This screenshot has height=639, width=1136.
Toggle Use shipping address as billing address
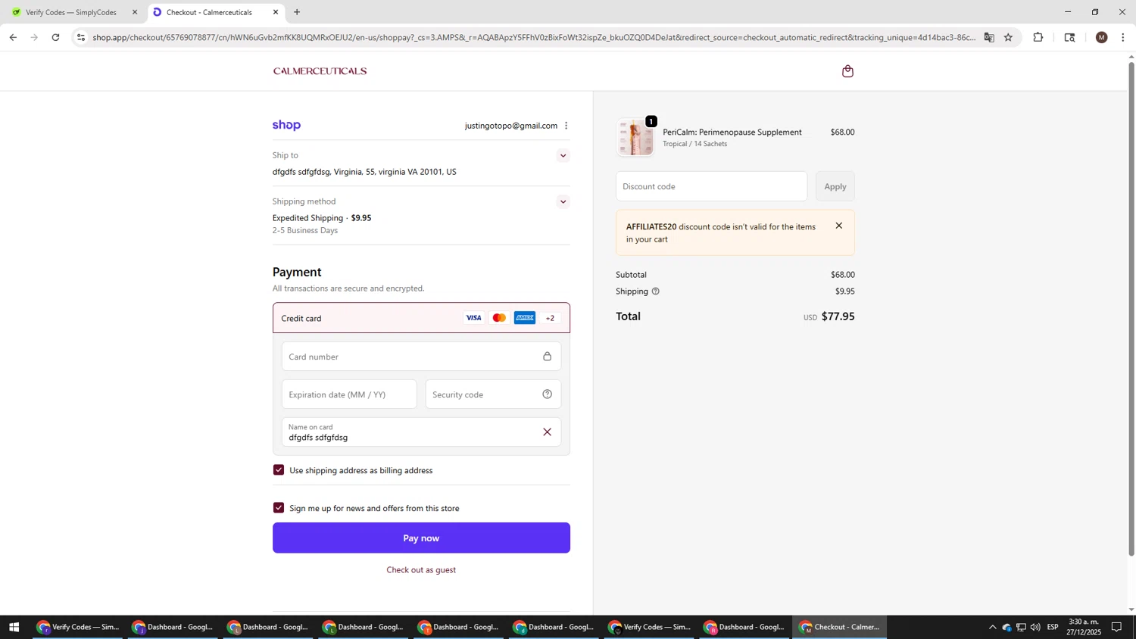[279, 470]
